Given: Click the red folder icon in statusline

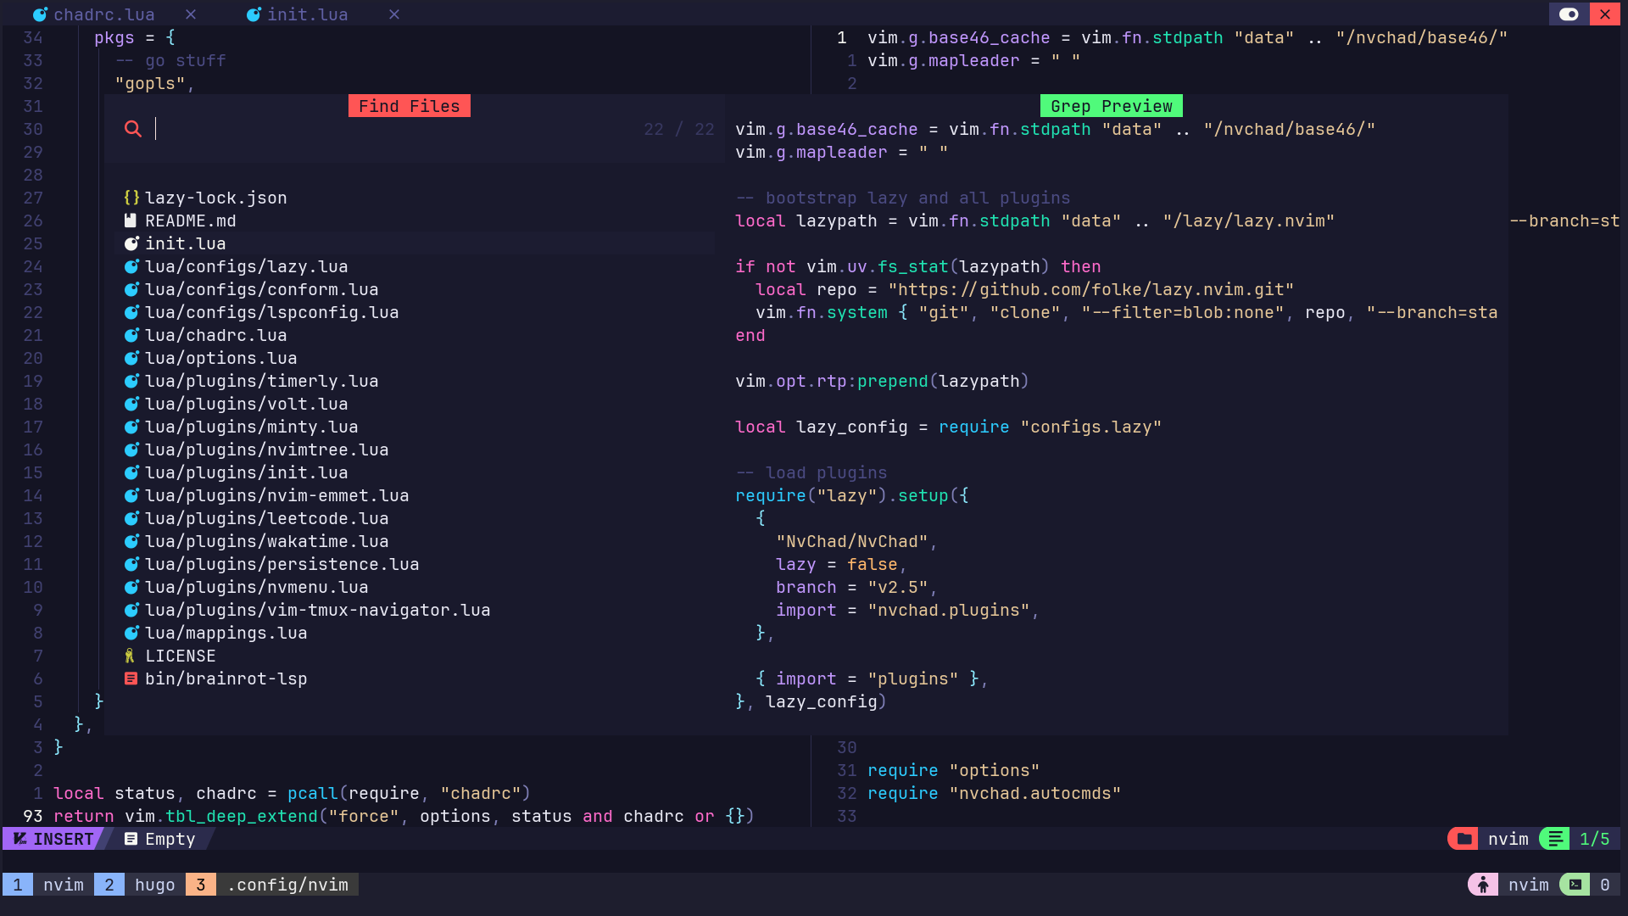Looking at the screenshot, I should click(x=1464, y=839).
